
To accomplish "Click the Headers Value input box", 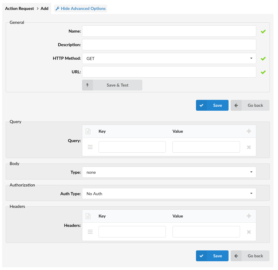I will [x=206, y=232].
